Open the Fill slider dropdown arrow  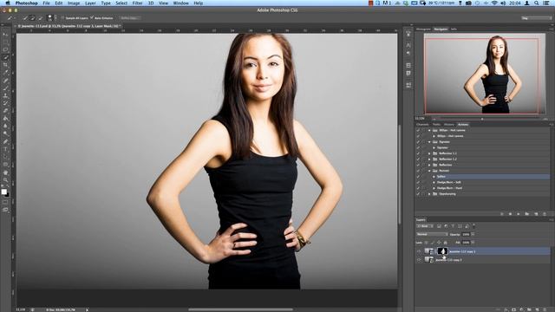point(473,243)
